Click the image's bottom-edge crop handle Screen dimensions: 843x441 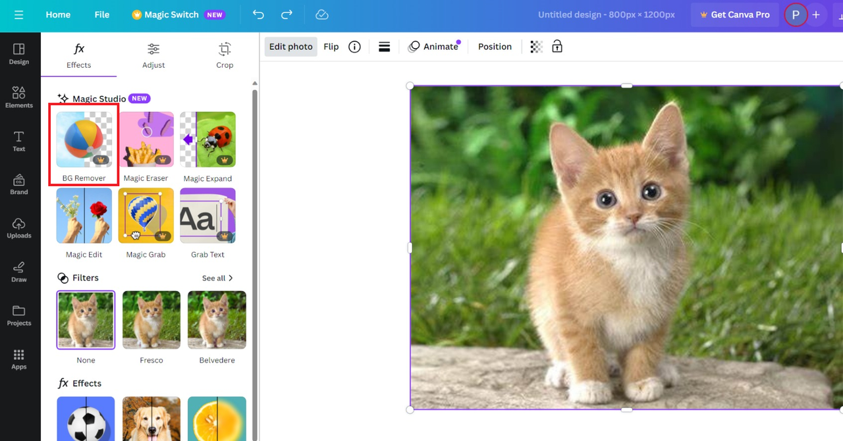tap(626, 409)
